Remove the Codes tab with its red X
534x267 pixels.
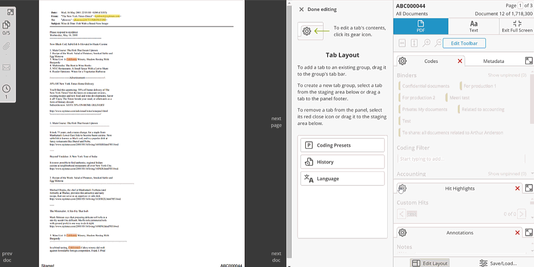(x=460, y=61)
